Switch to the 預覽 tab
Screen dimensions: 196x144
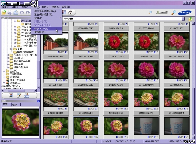5,105
